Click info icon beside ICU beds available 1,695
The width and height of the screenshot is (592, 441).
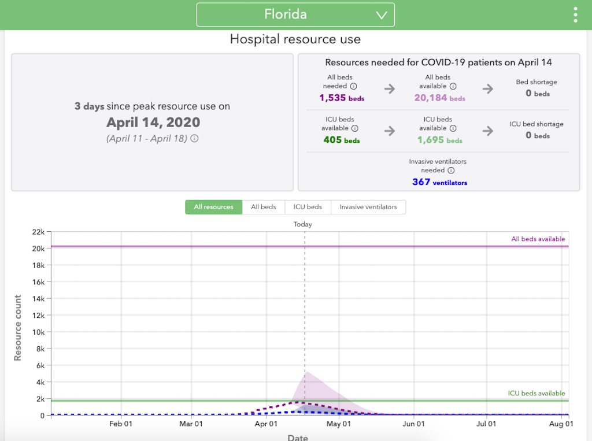pos(453,128)
